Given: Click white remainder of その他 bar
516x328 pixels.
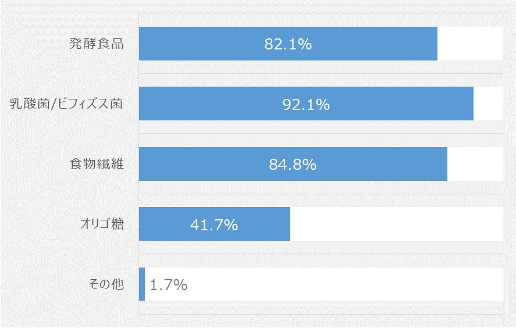Looking at the screenshot, I should (x=323, y=284).
